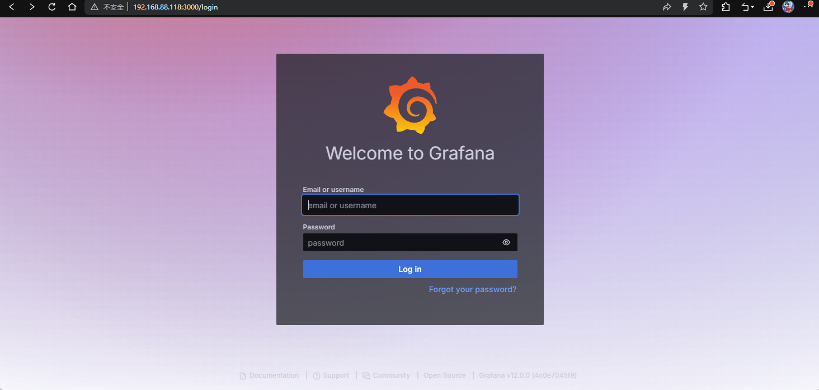Image resolution: width=819 pixels, height=390 pixels.
Task: Go forward using the browser forward arrow
Action: [32, 7]
